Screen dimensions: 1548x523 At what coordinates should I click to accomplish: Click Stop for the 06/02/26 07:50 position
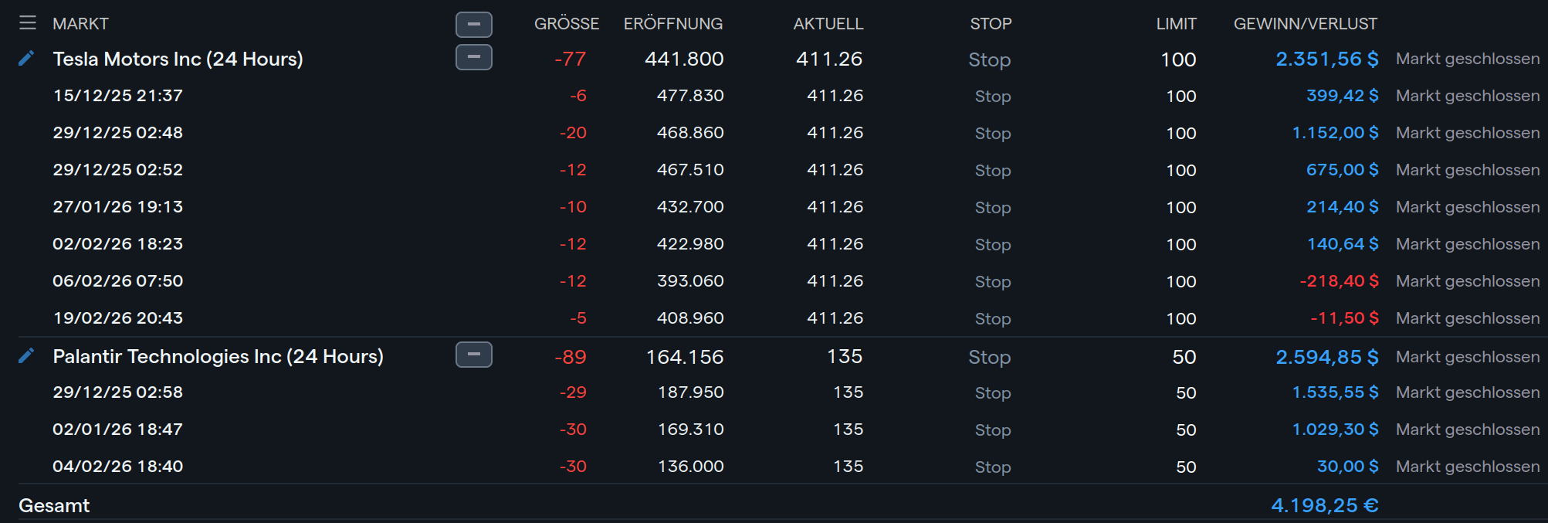pyautogui.click(x=992, y=282)
